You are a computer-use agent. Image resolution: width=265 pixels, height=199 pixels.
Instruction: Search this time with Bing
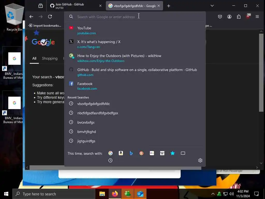[131, 153]
